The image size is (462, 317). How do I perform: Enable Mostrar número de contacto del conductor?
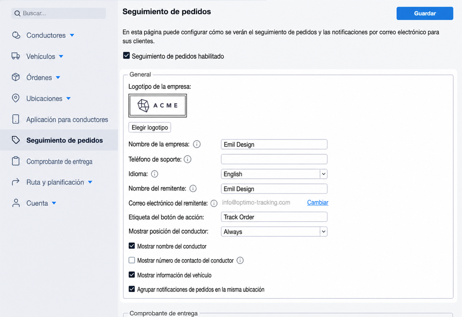click(132, 260)
